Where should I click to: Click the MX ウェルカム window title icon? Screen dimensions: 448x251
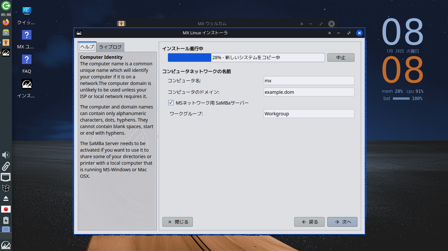(121, 24)
